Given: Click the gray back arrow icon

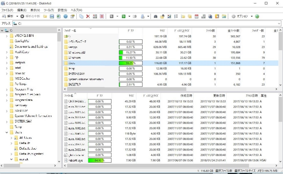Looking at the screenshot, I should 112,16.
